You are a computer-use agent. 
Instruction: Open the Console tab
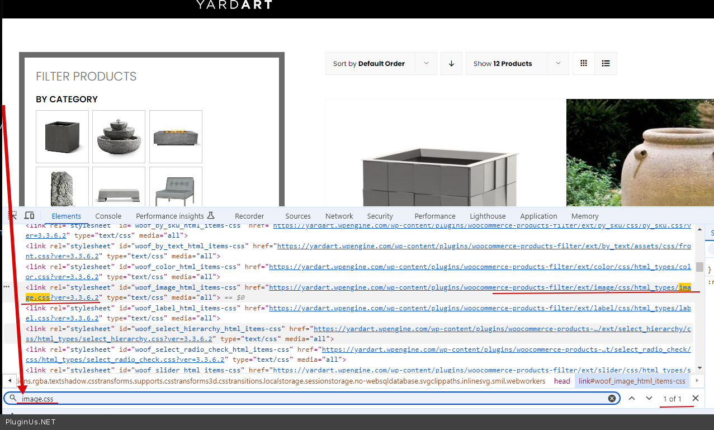pyautogui.click(x=108, y=216)
